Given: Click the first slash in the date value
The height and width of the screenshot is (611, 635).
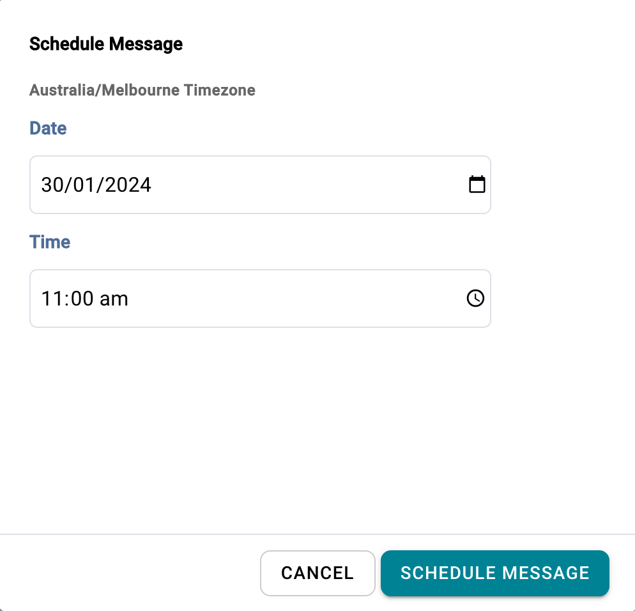Looking at the screenshot, I should pyautogui.click(x=66, y=185).
